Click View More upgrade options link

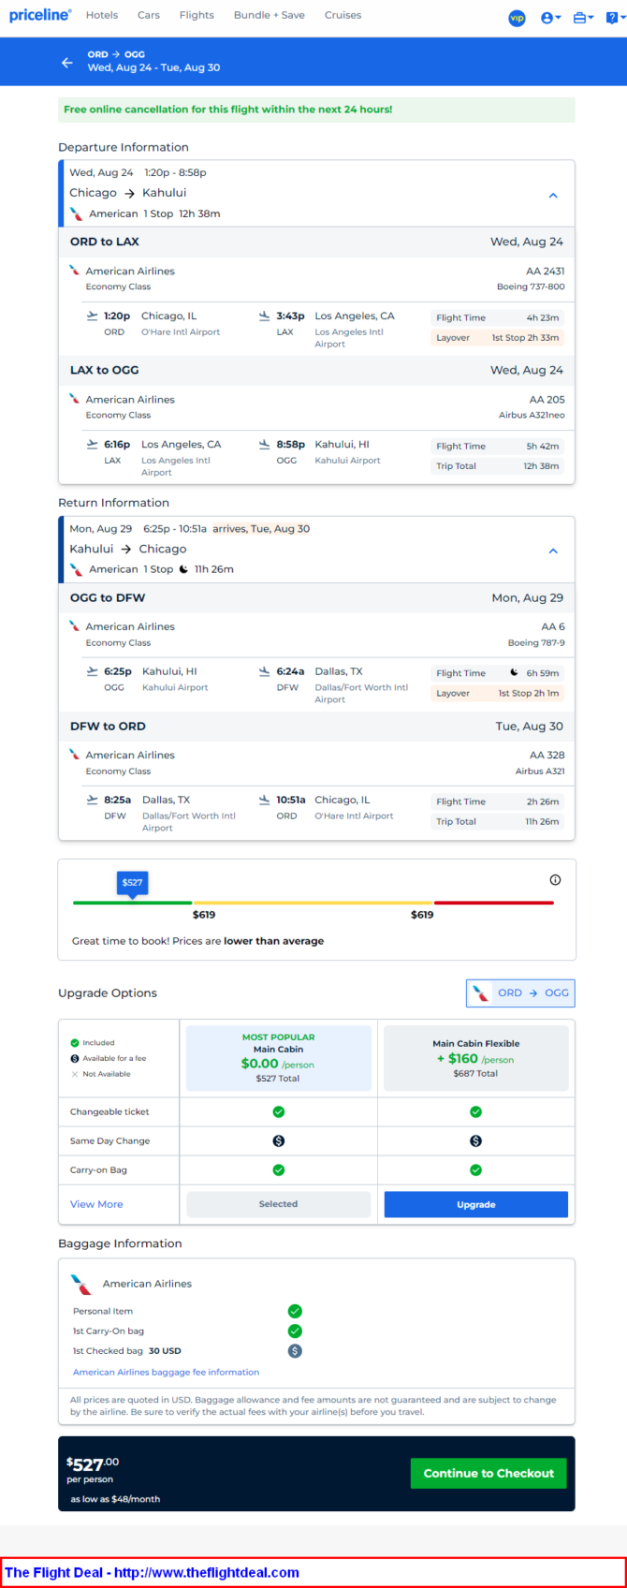96,1204
